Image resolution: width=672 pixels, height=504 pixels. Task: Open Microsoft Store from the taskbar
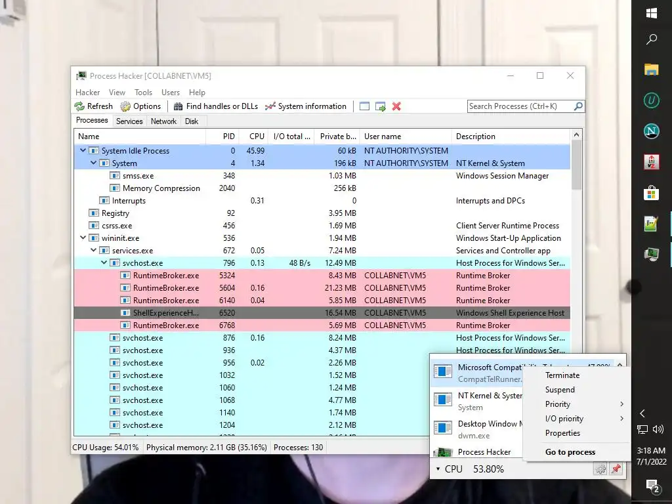(x=652, y=193)
